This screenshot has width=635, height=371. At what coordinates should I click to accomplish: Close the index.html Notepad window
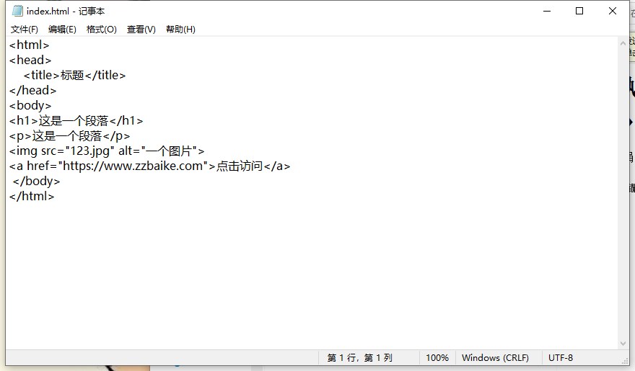click(613, 12)
